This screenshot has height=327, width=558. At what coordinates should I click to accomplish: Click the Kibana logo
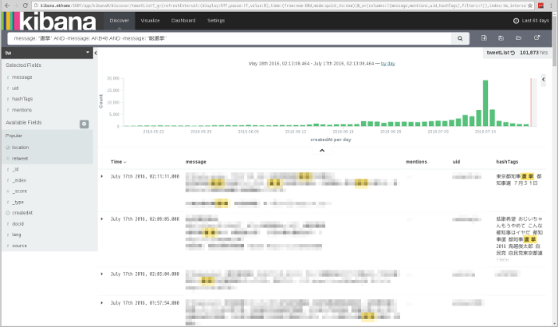(49, 21)
